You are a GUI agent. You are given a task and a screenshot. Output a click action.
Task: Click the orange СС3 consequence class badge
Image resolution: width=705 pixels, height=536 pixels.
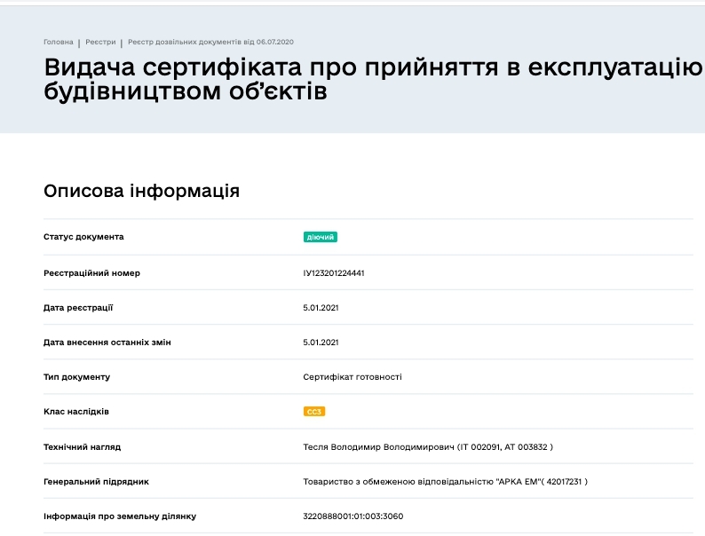click(x=313, y=412)
